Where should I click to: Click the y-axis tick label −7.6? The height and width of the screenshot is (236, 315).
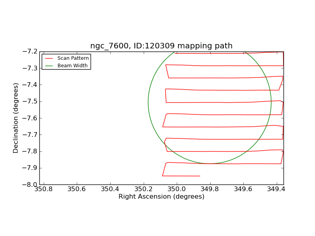(x=30, y=118)
